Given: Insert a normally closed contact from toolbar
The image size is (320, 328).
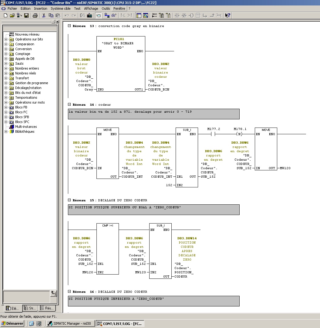Looking at the screenshot, I should point(184,15).
